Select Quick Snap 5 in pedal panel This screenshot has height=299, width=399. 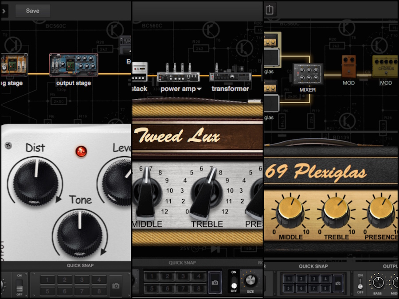point(47,291)
